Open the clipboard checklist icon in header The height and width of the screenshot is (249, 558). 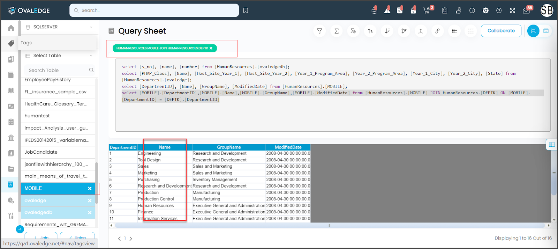tap(444, 10)
